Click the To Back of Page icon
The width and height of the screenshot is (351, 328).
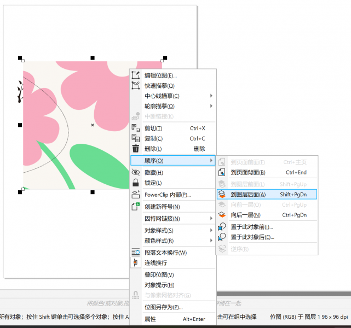tap(222, 172)
